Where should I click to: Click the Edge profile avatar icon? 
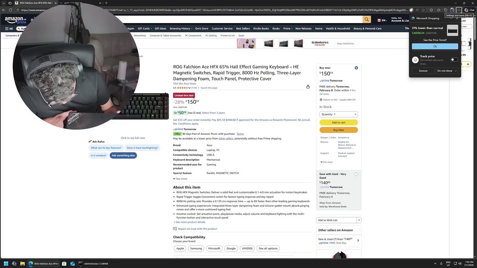coord(452,10)
